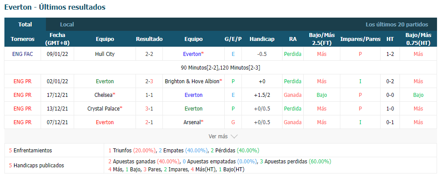Viewport: 441px width, 177px height.
Task: Open the Crystal Palace team link
Action: point(103,109)
